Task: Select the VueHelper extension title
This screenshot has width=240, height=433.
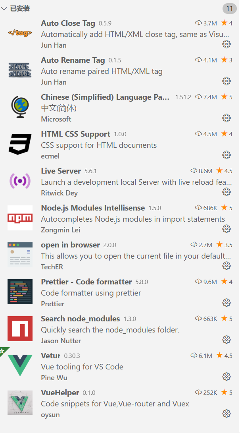Action: (x=60, y=393)
